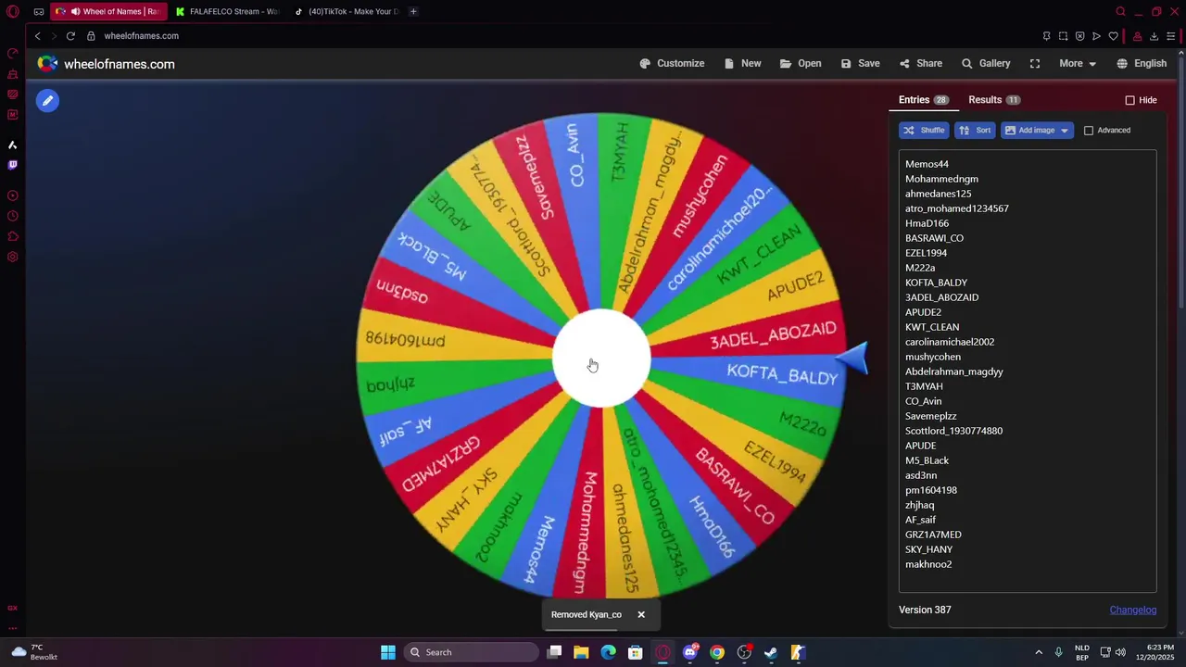Click the site lock icon in address bar
This screenshot has width=1186, height=667.
(91, 36)
